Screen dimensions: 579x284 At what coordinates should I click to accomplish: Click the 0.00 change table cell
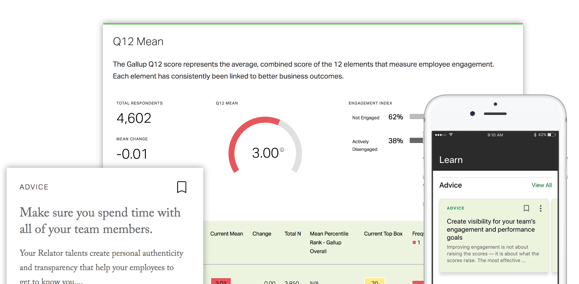tap(270, 282)
